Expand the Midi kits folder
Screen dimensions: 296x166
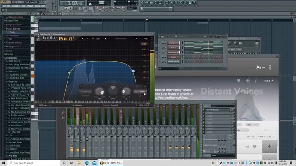click(12, 156)
